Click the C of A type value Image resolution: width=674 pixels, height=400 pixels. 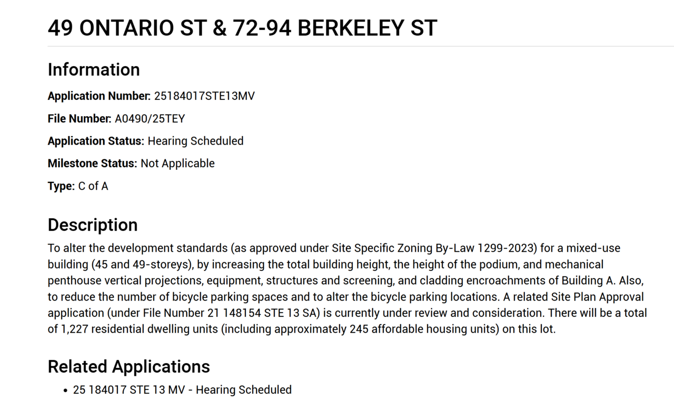(93, 186)
